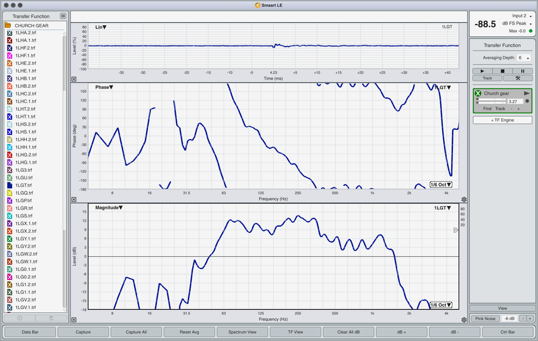Toggle the 1LHA.2.trf trace icon
538x341 pixels.
click(9, 33)
